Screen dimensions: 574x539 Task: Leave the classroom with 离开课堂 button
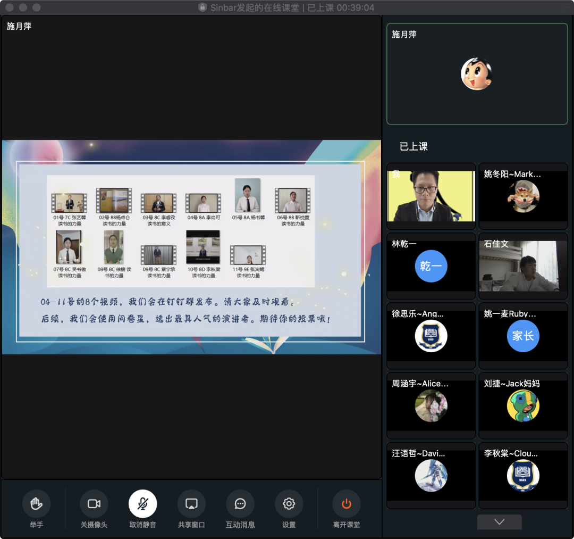347,503
